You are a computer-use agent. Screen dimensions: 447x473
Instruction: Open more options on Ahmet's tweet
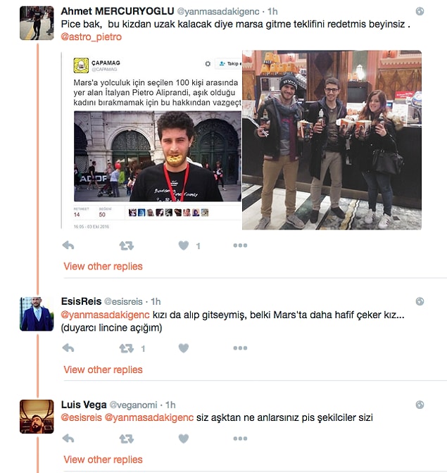240,246
